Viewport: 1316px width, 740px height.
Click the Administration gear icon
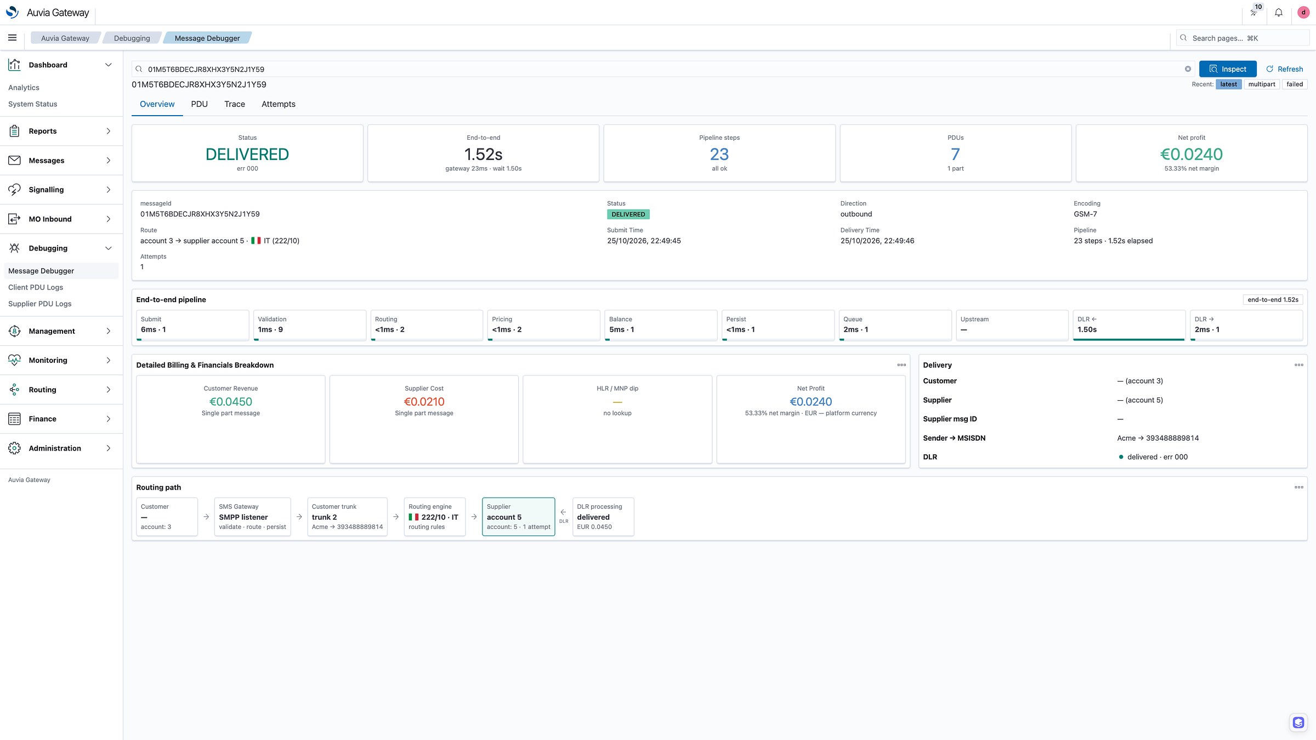click(14, 448)
